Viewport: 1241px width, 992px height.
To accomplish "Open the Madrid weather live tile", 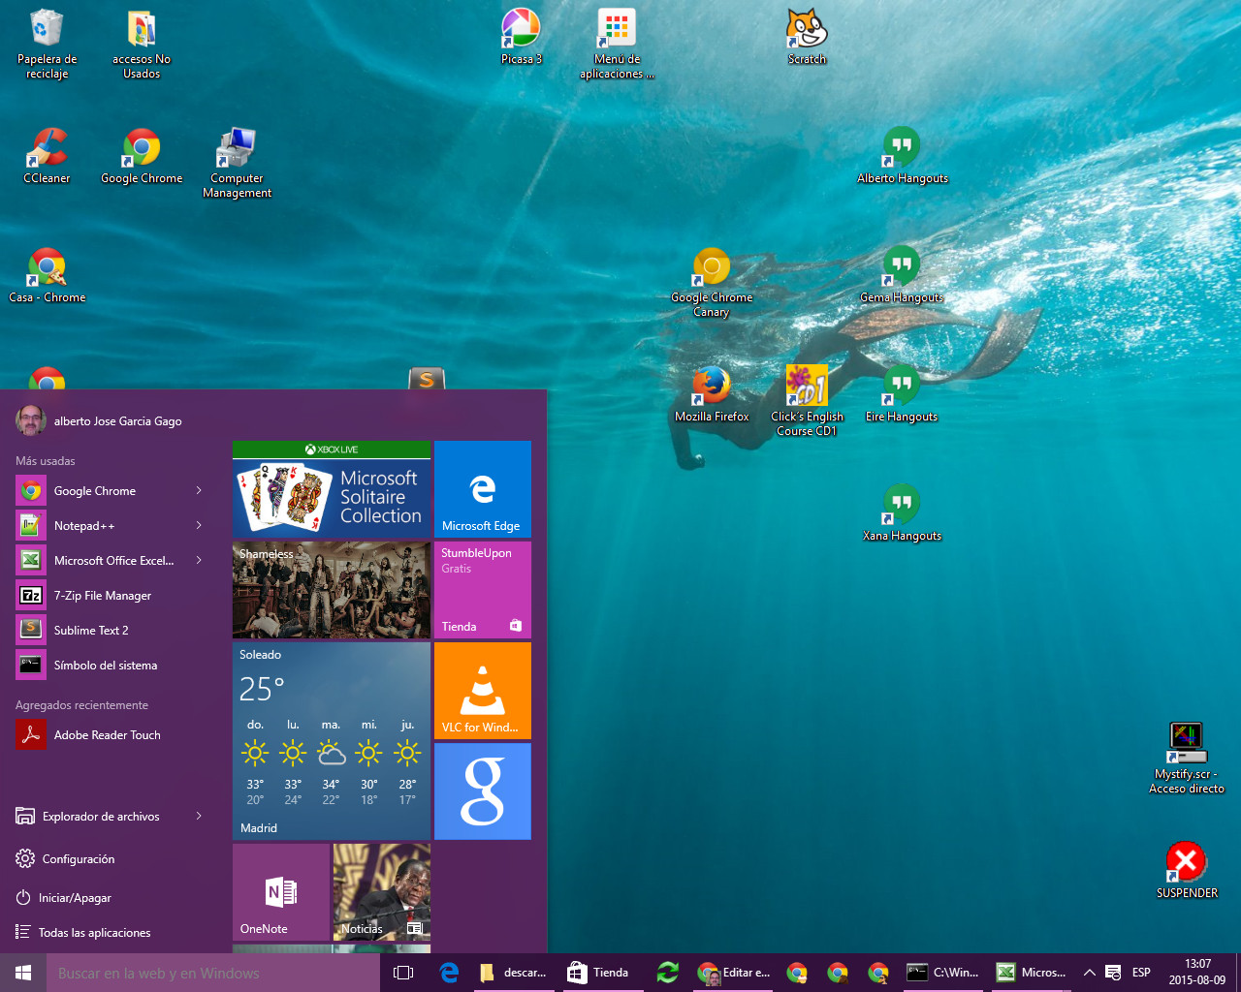I will (x=331, y=741).
